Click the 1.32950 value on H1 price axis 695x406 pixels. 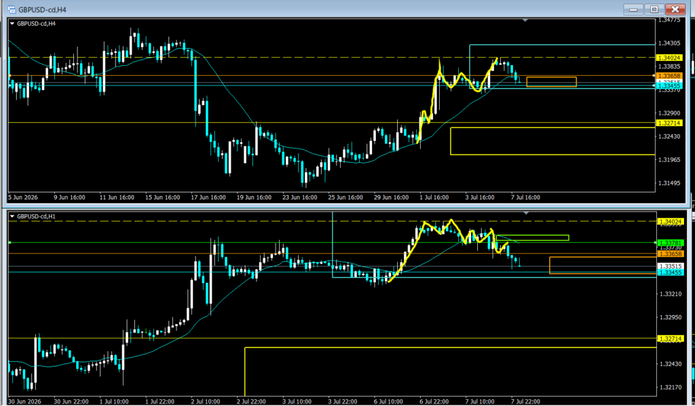point(671,317)
